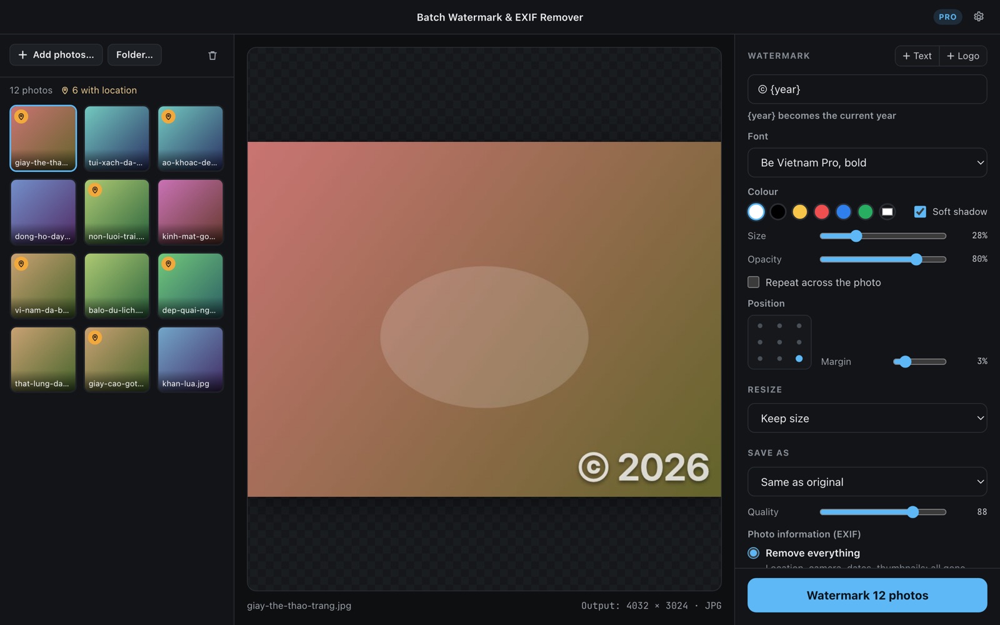
Task: Select top-left position dot in grid
Action: pos(760,326)
